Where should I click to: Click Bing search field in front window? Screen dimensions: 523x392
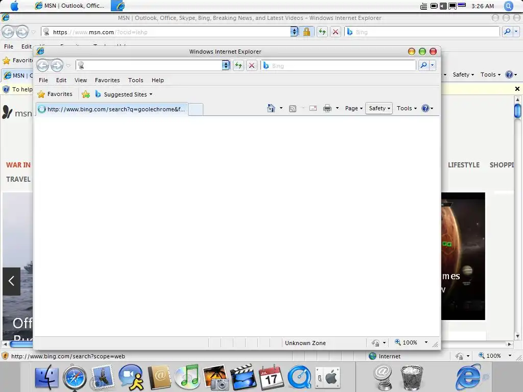[339, 65]
